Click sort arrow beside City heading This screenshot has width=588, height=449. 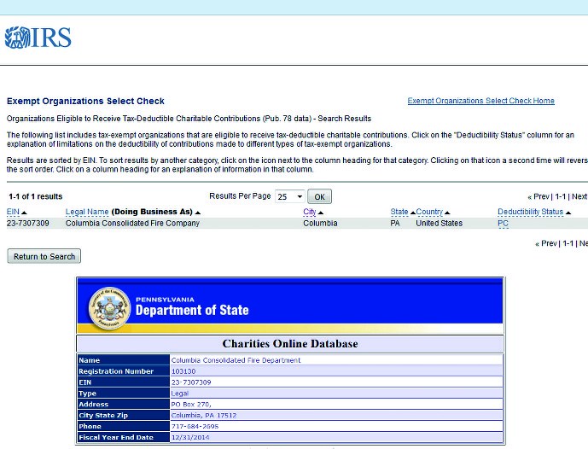pyautogui.click(x=322, y=213)
